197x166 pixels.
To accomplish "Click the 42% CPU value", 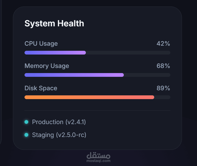I will 163,44.
